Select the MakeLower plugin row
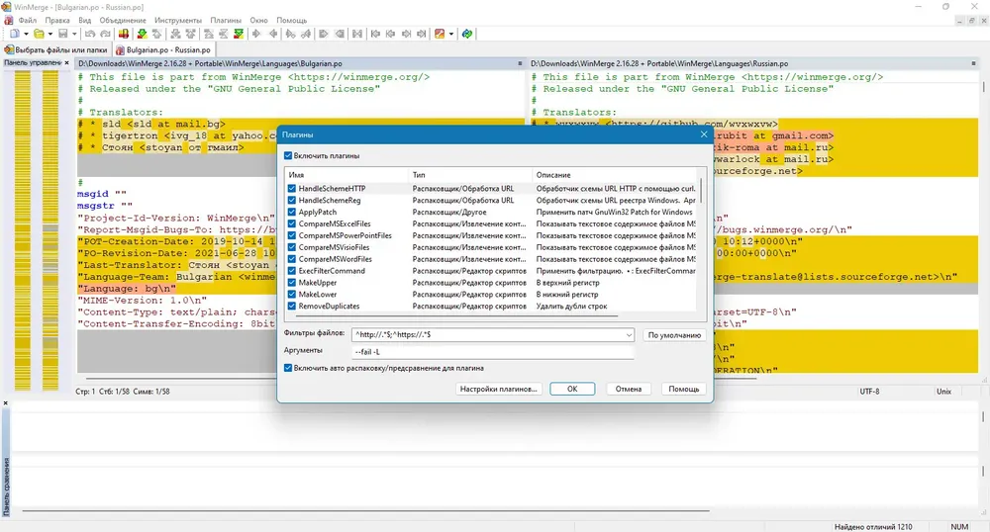 (x=492, y=295)
